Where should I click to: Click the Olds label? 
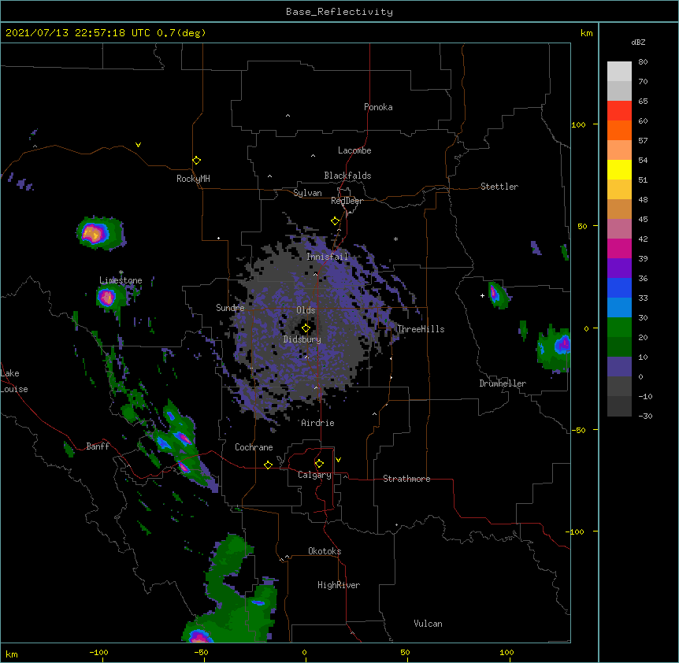(306, 310)
